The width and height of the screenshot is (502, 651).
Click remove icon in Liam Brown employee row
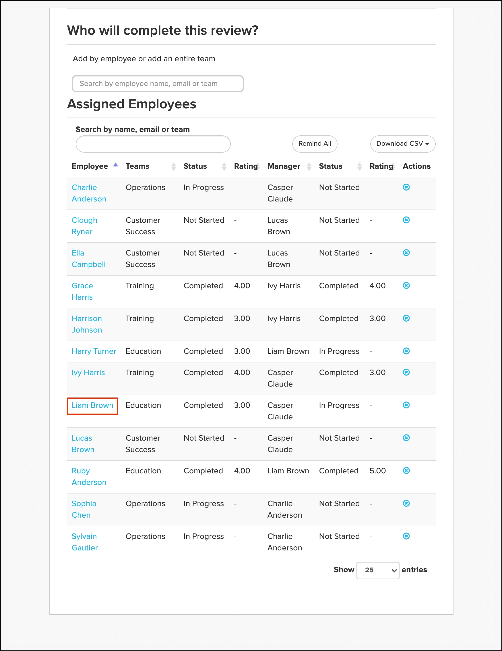[406, 405]
